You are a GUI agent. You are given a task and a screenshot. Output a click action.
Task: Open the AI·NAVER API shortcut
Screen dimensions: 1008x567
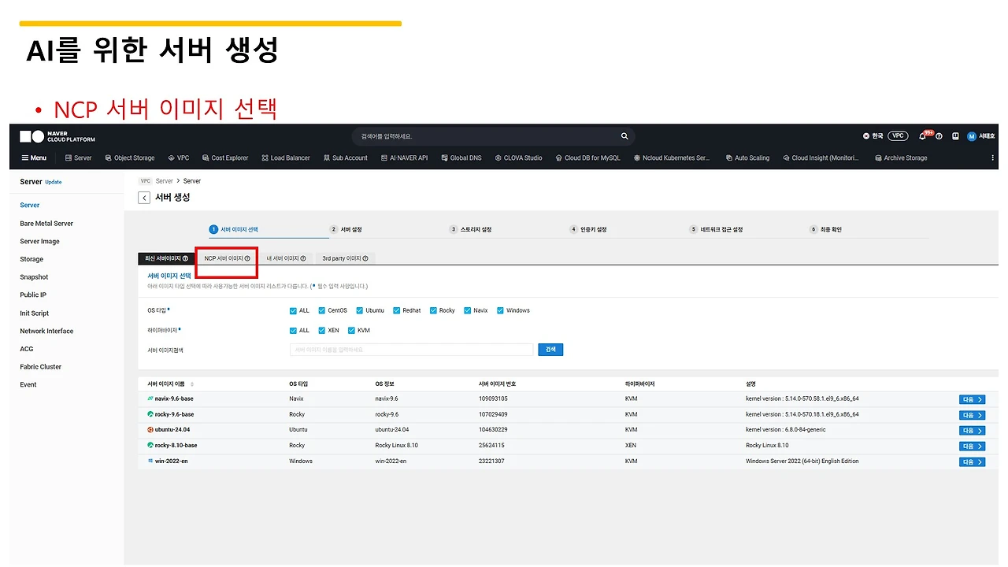404,157
